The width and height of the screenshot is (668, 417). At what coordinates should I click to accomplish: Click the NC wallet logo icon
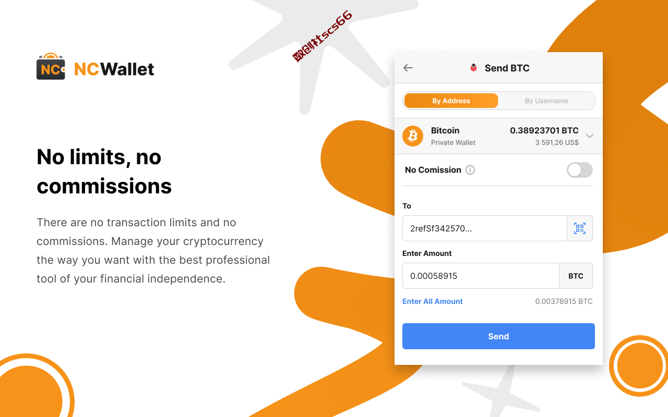(51, 66)
